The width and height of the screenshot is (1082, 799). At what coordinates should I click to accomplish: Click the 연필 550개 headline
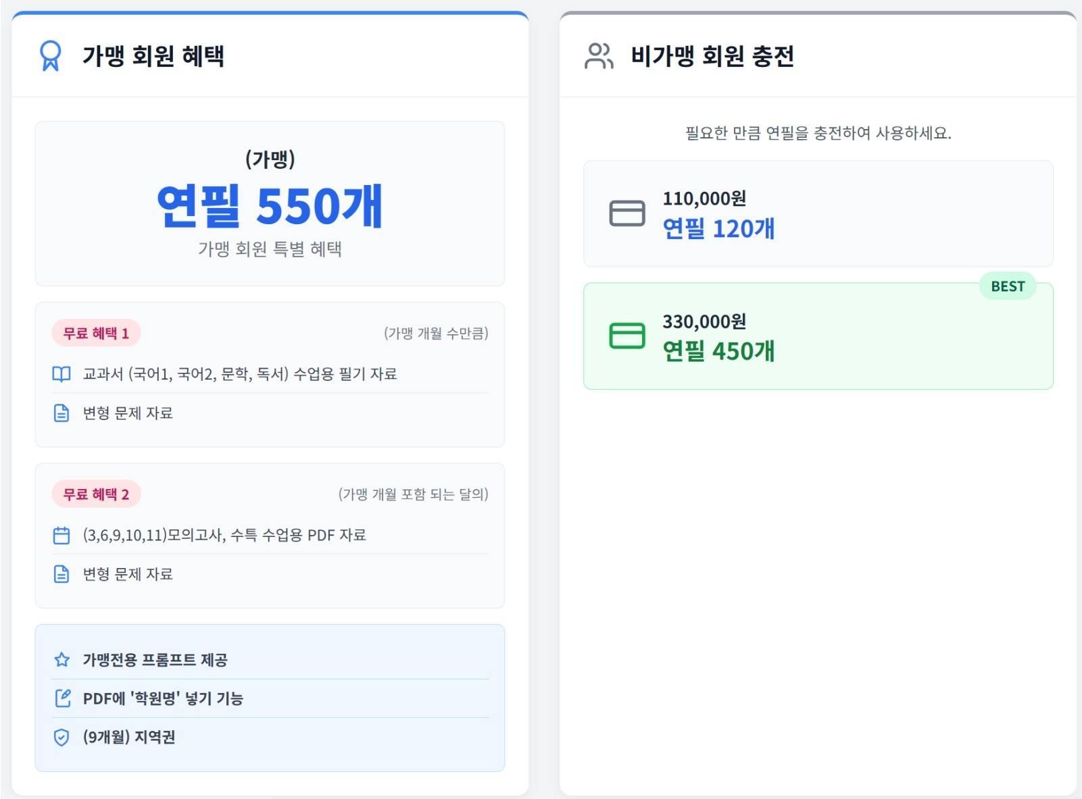(270, 205)
